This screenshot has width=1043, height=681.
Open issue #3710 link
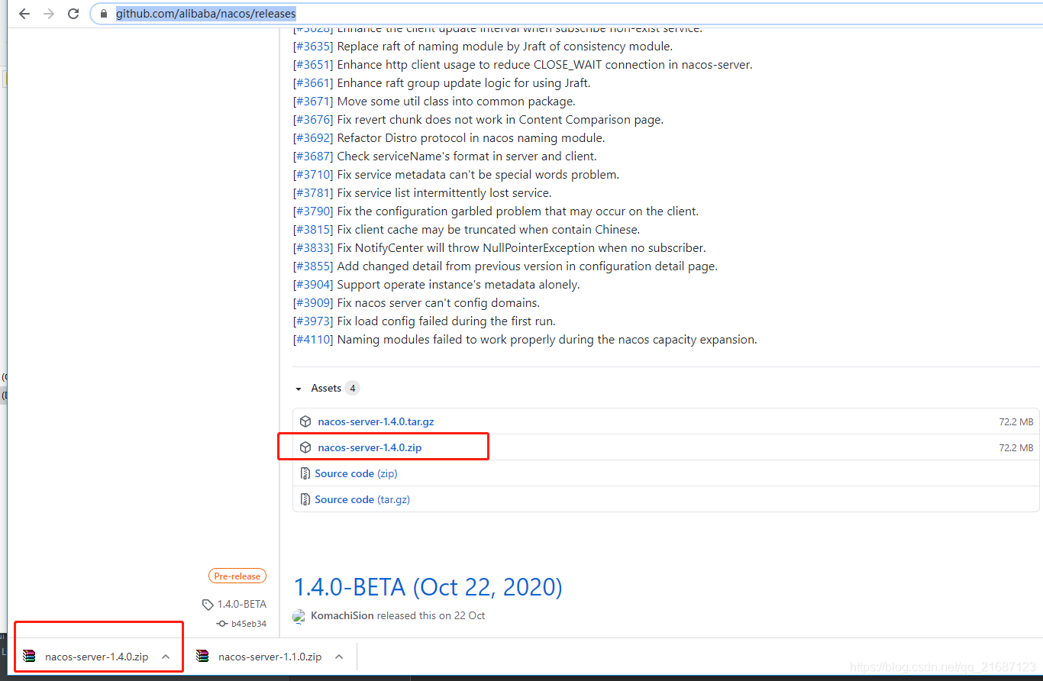(313, 175)
